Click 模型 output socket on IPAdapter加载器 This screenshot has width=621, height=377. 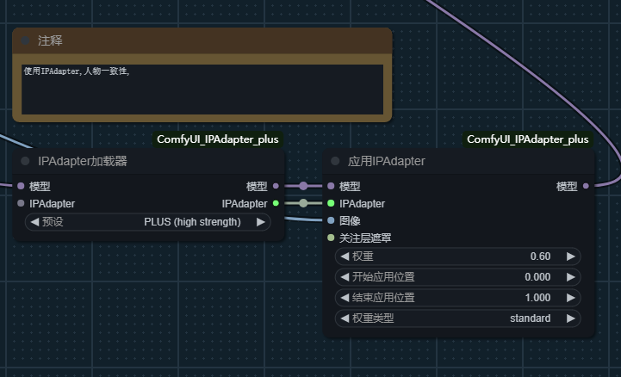coord(276,186)
